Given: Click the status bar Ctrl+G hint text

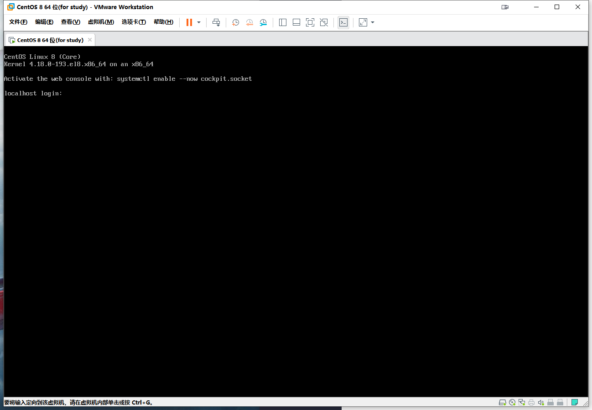Looking at the screenshot, I should pyautogui.click(x=78, y=403).
